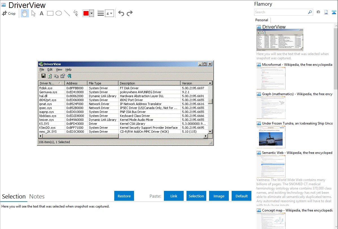Open the File menu in DriverView

click(42, 69)
